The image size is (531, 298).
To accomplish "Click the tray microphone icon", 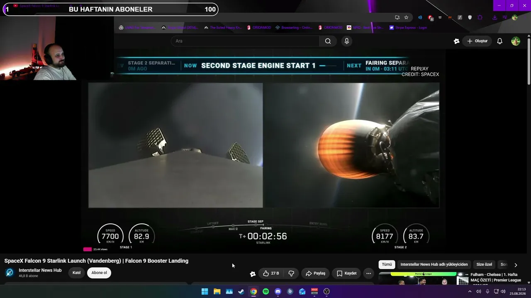I will 487,291.
